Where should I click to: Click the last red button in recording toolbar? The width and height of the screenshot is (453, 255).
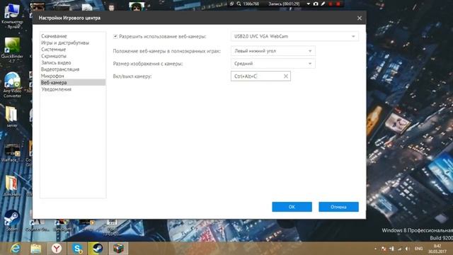click(338, 4)
